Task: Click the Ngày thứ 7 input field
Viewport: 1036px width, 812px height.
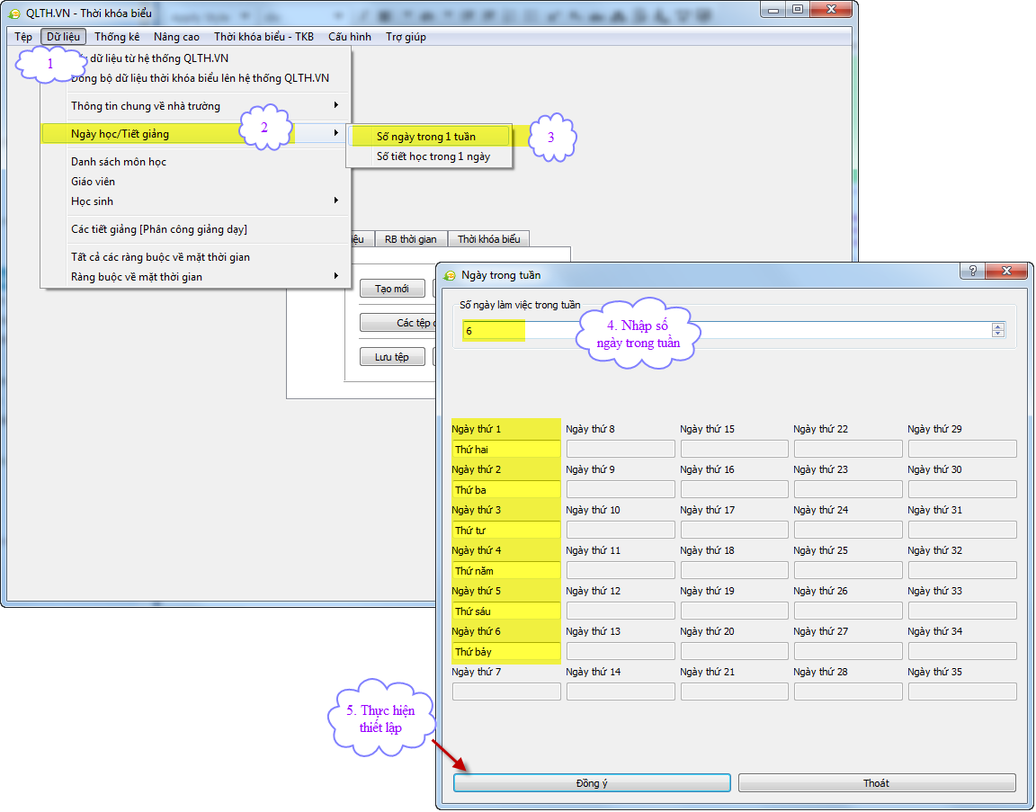Action: pos(506,692)
